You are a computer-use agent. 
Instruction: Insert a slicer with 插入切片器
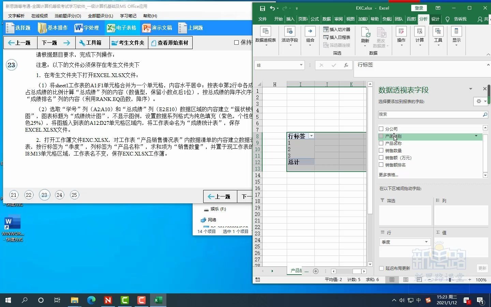337,29
